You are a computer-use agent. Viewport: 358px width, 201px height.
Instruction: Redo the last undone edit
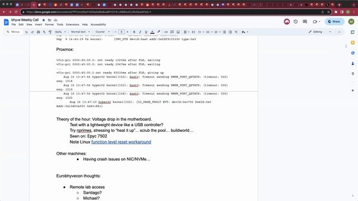32,32
